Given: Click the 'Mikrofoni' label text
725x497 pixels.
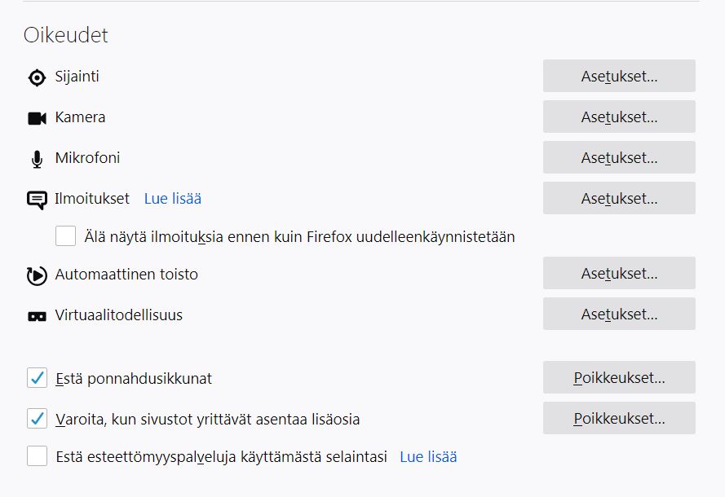Looking at the screenshot, I should (x=88, y=158).
